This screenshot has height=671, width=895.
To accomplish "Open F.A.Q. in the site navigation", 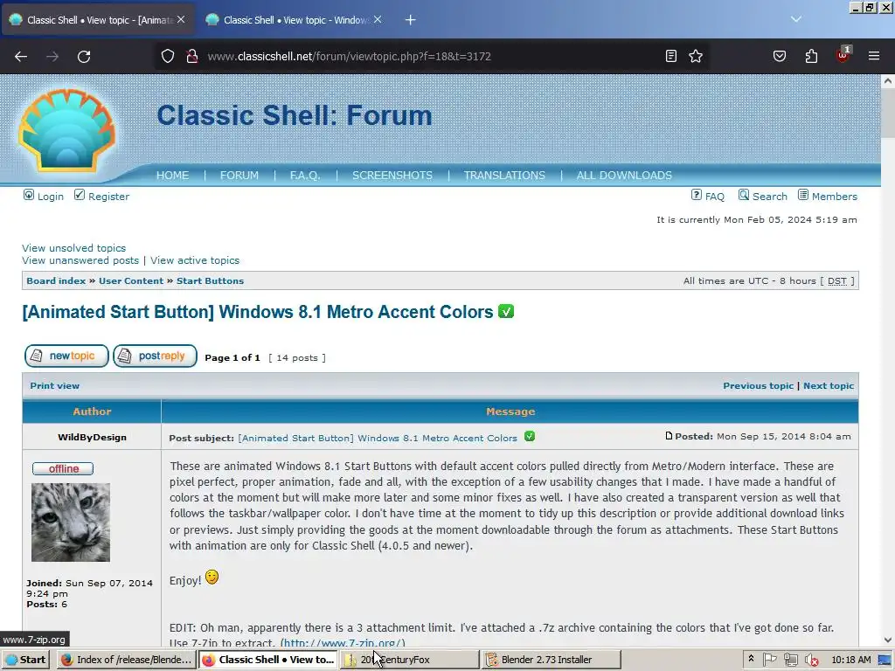I will (x=305, y=175).
